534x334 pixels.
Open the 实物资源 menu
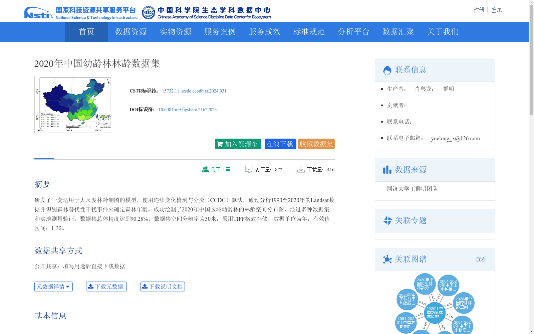176,32
